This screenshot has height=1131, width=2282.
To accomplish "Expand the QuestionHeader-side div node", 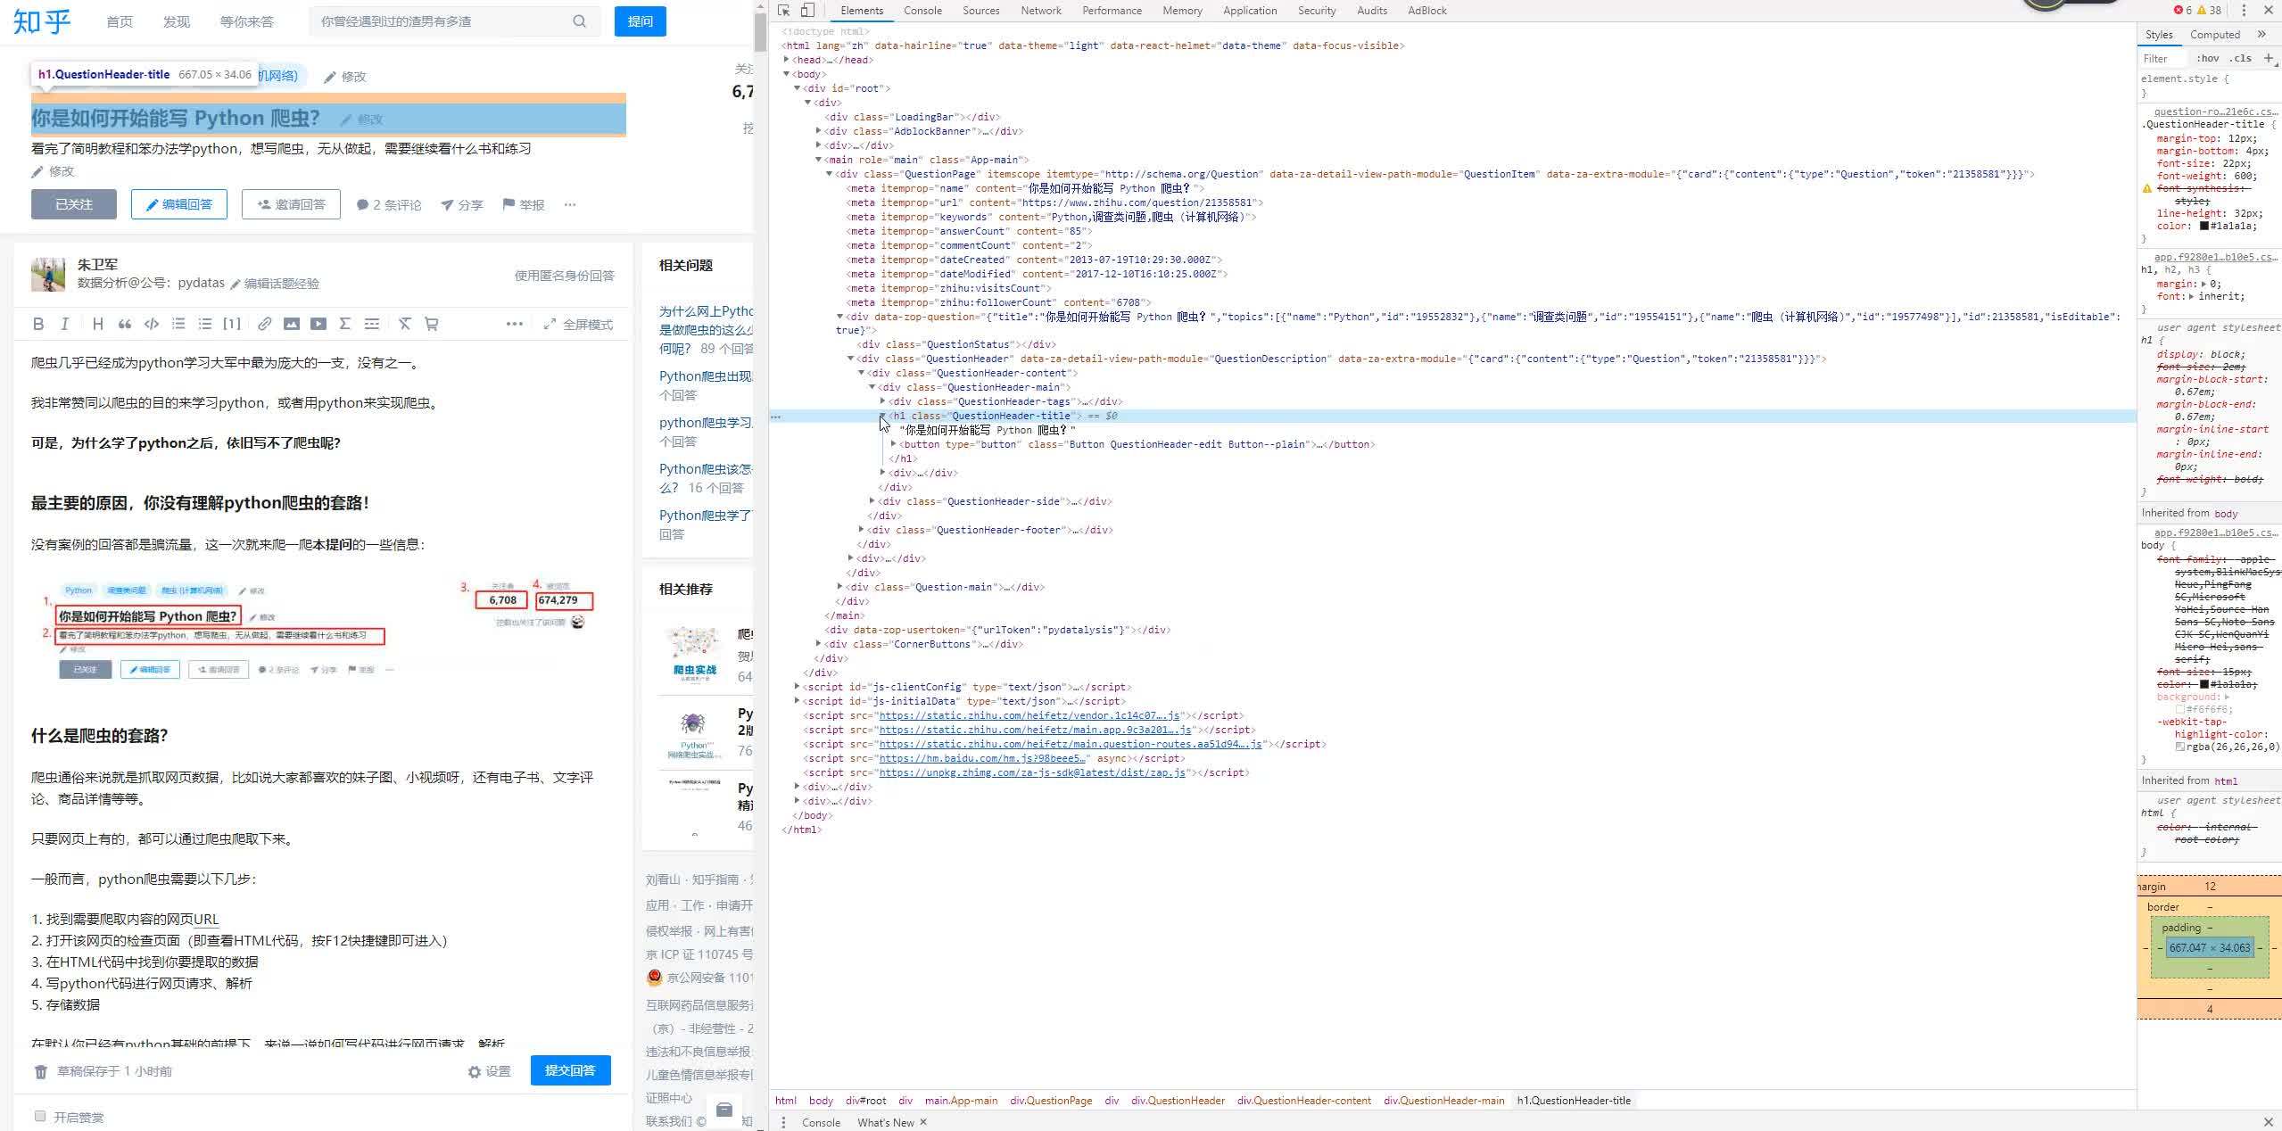I will click(x=872, y=501).
